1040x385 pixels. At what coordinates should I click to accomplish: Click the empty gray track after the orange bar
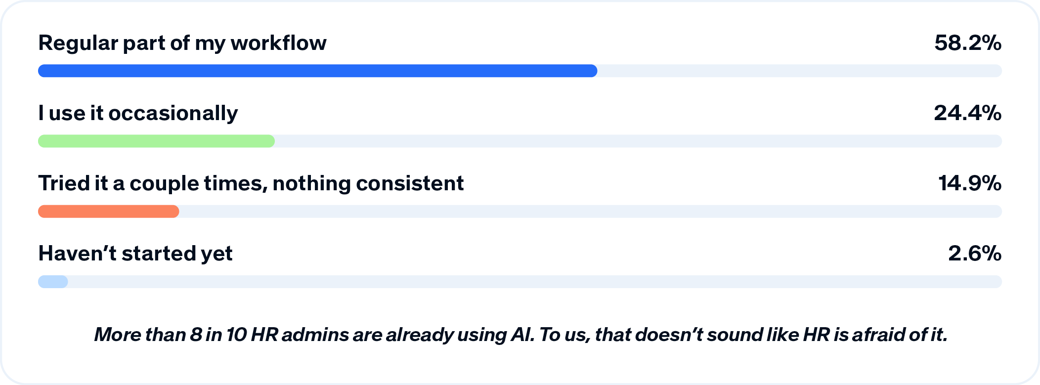(x=590, y=212)
